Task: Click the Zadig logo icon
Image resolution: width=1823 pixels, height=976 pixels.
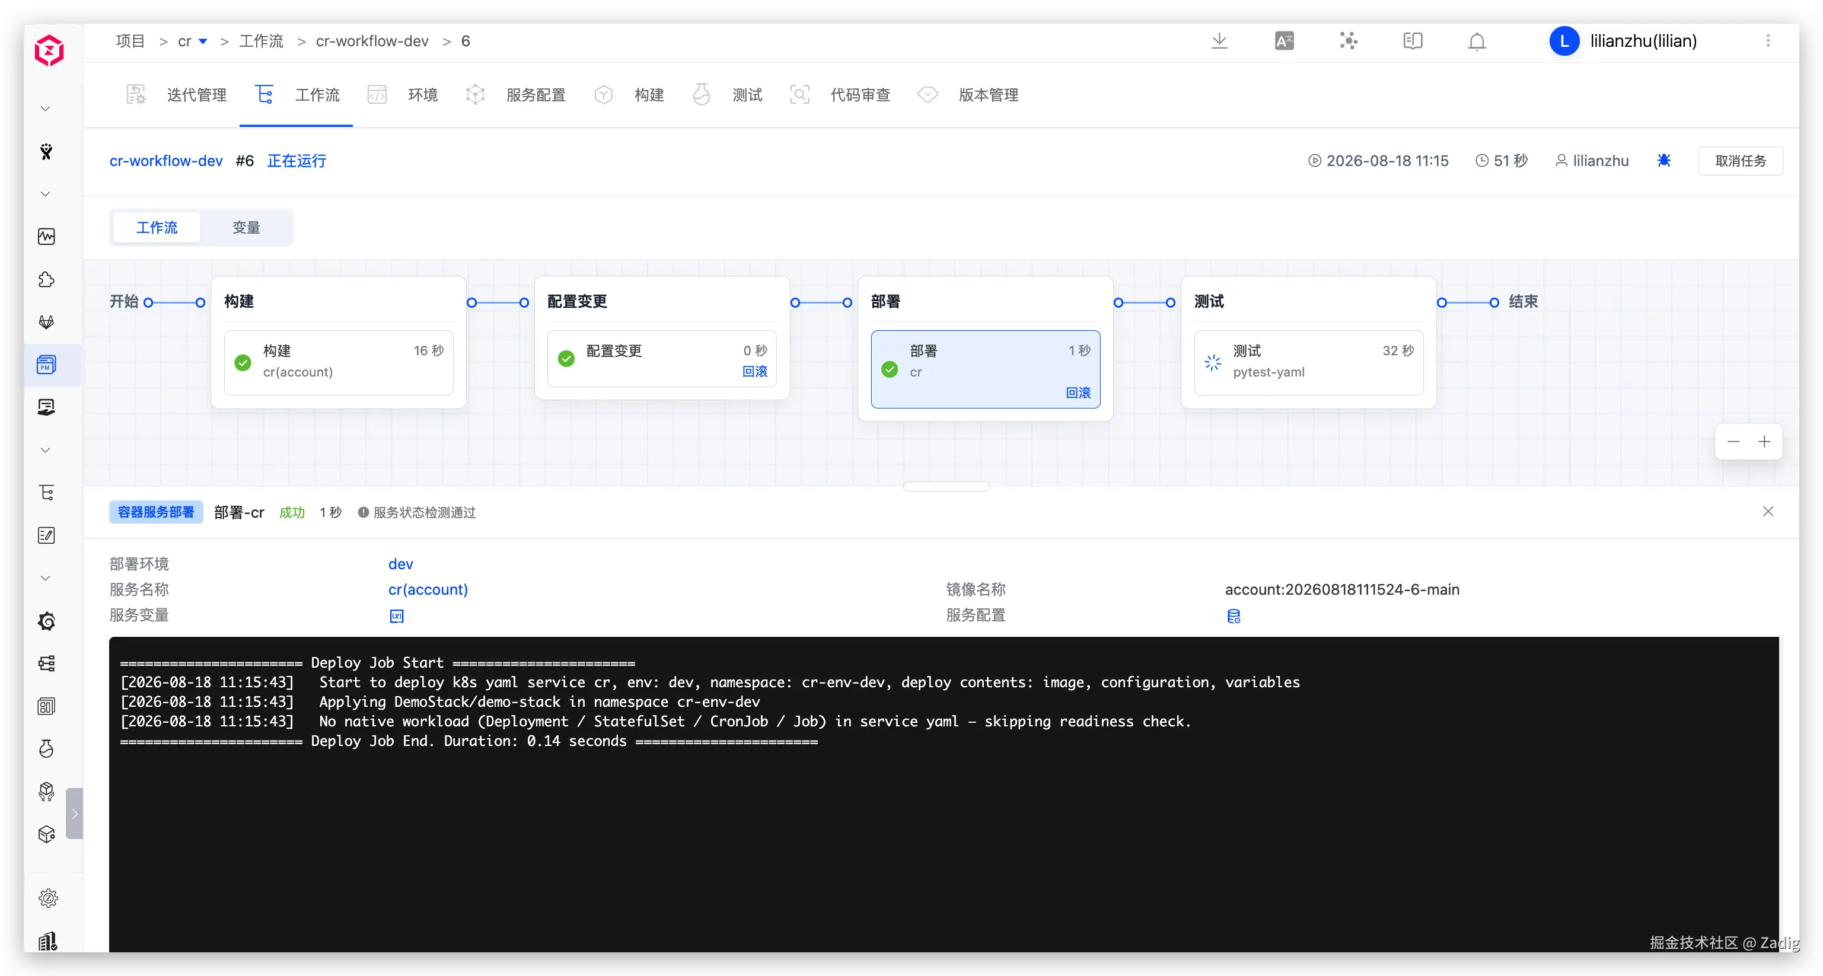Action: [x=49, y=51]
